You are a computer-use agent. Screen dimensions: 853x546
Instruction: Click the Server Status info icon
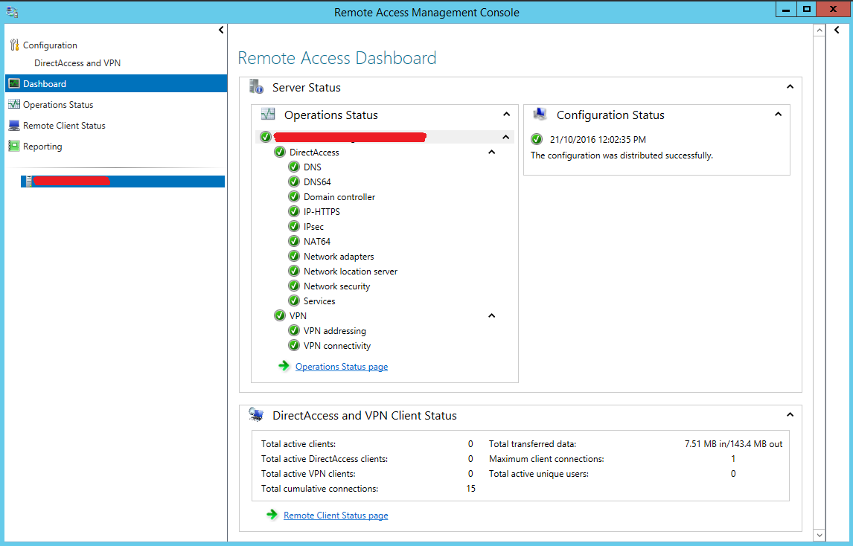[x=257, y=87]
